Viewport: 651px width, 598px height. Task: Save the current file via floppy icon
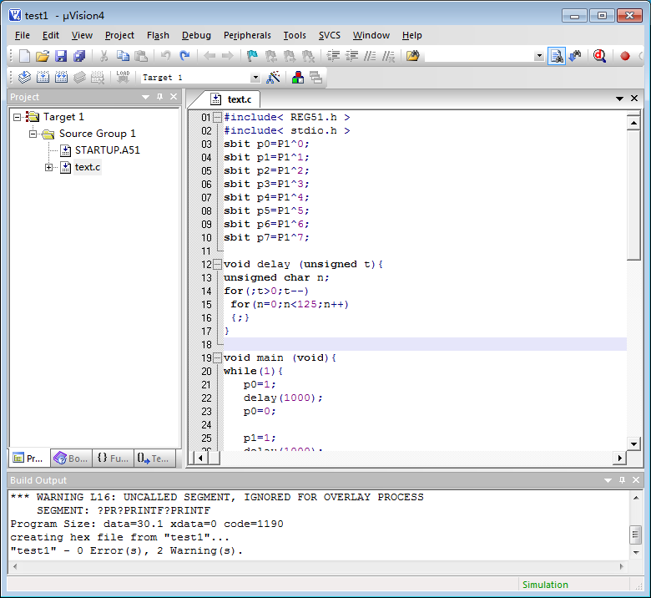61,56
